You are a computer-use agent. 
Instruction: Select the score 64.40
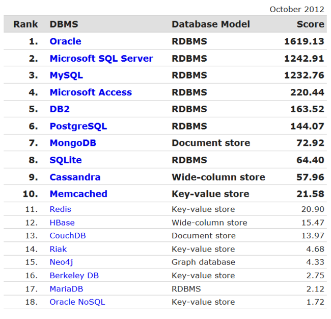click(310, 160)
